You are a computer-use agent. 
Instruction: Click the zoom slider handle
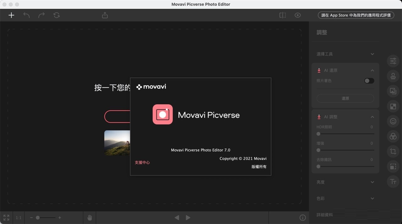click(x=38, y=217)
